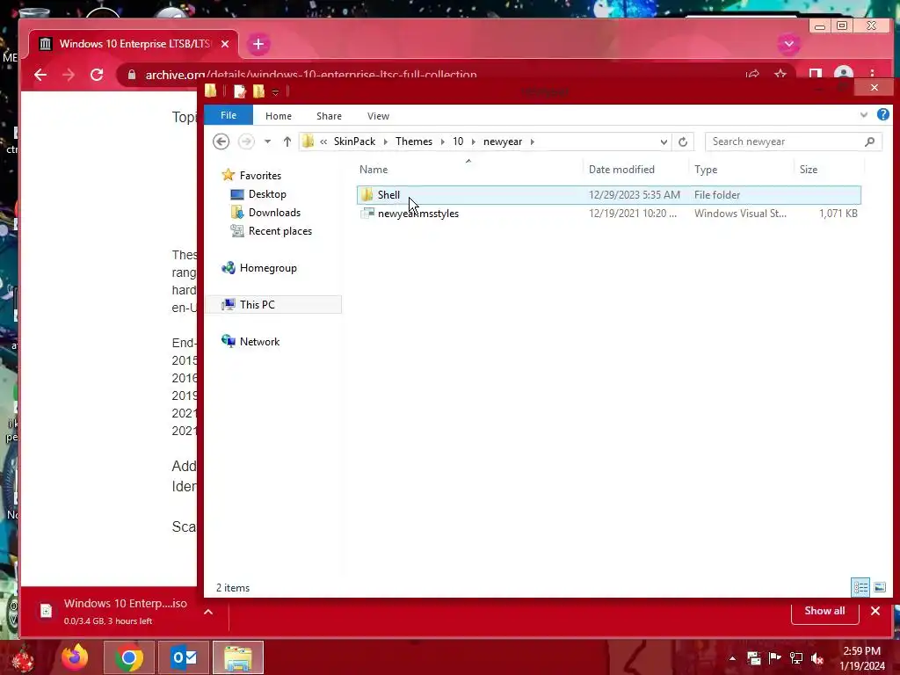Select This PC in navigation pane
The width and height of the screenshot is (900, 675).
coord(273,304)
